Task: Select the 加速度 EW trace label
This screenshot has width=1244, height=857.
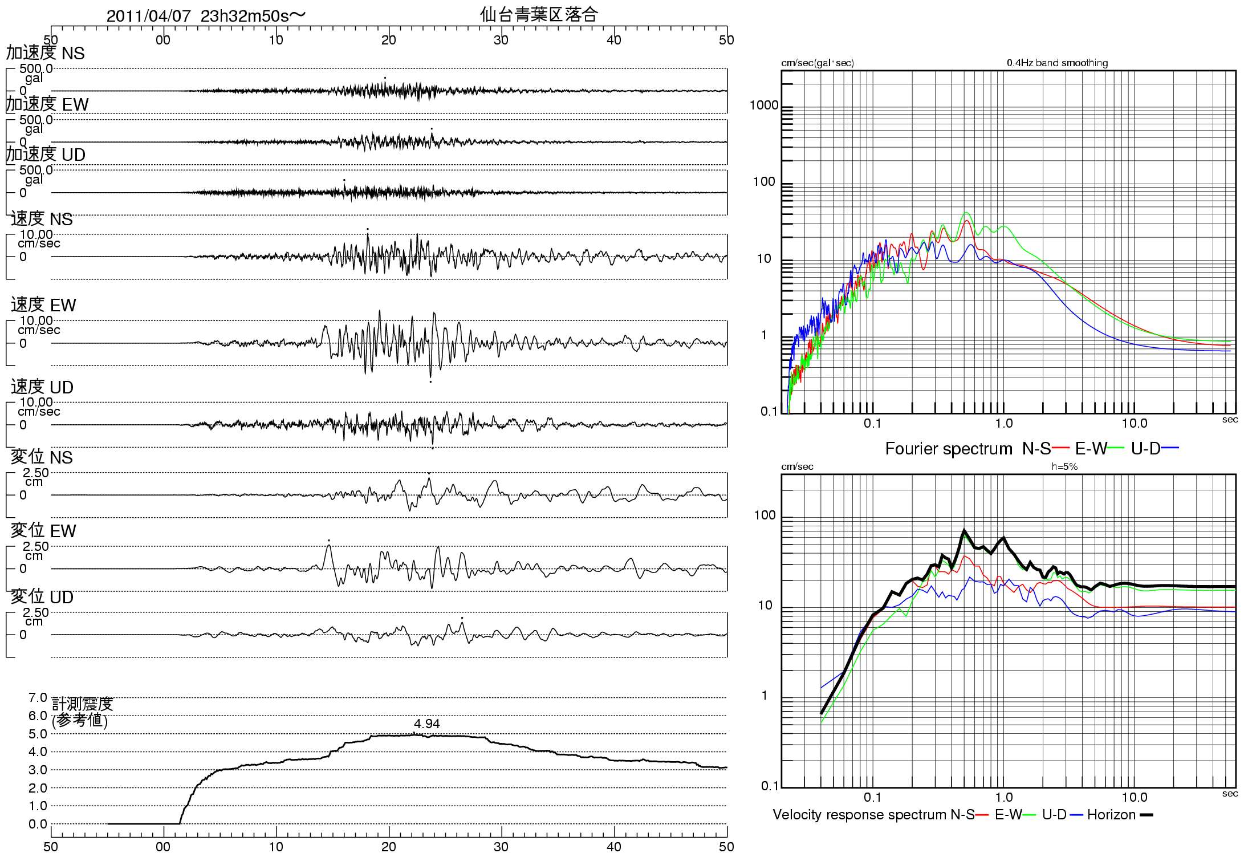Action: coord(47,104)
